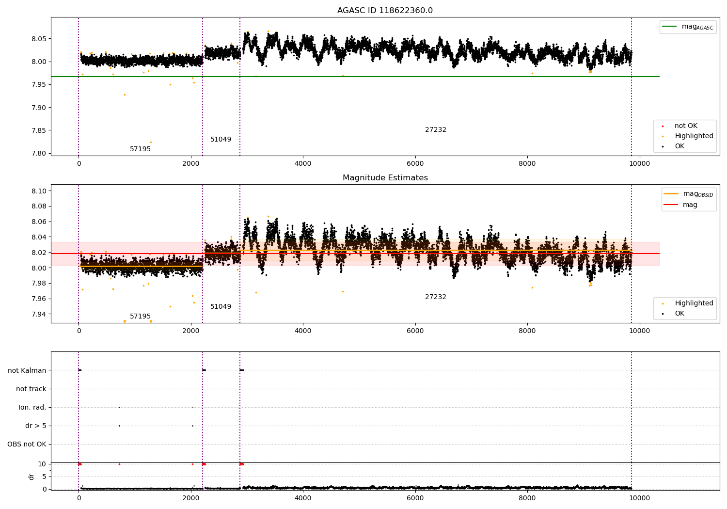Click 'Highlighted' legend entry in the top plot

pos(694,136)
